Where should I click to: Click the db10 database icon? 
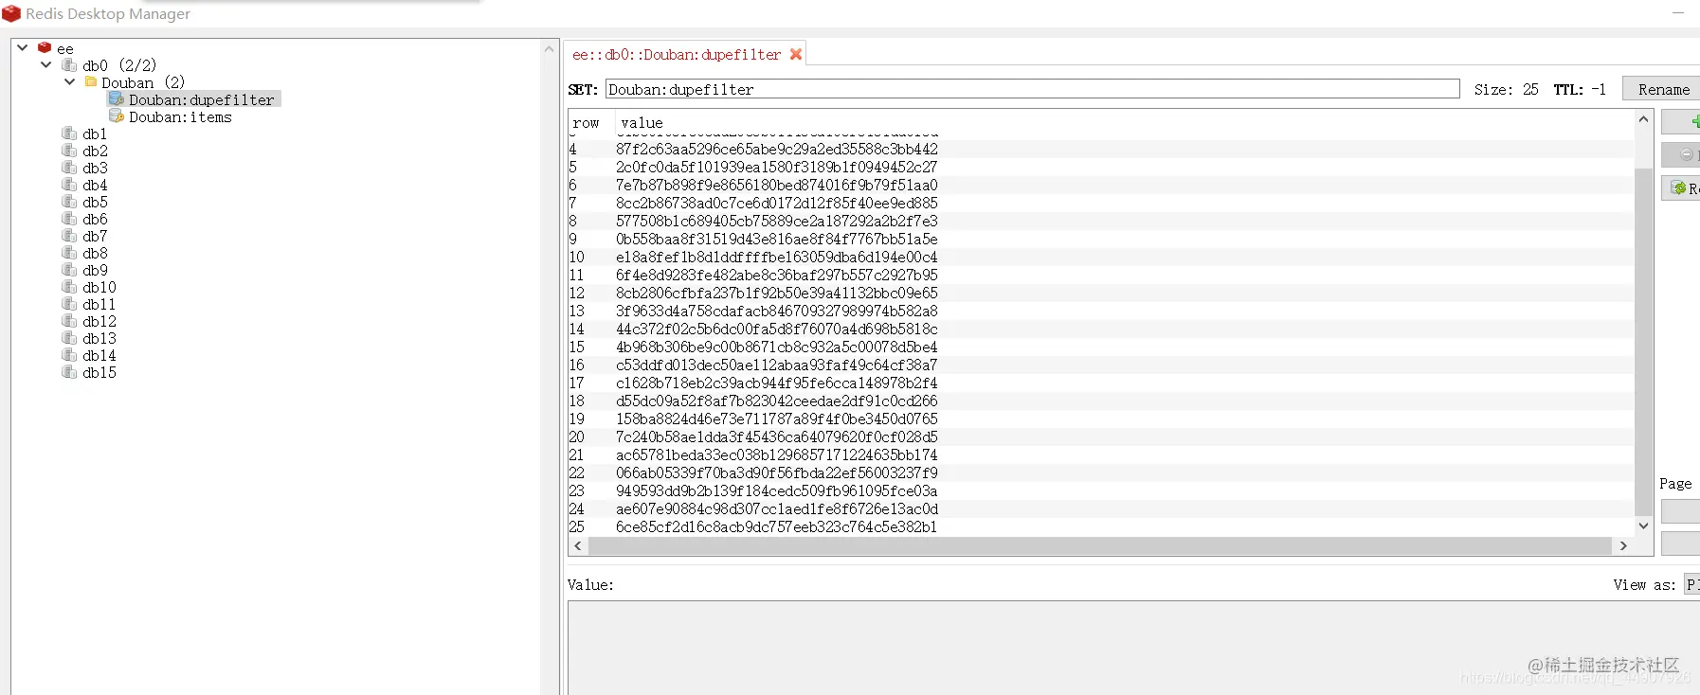[69, 286]
